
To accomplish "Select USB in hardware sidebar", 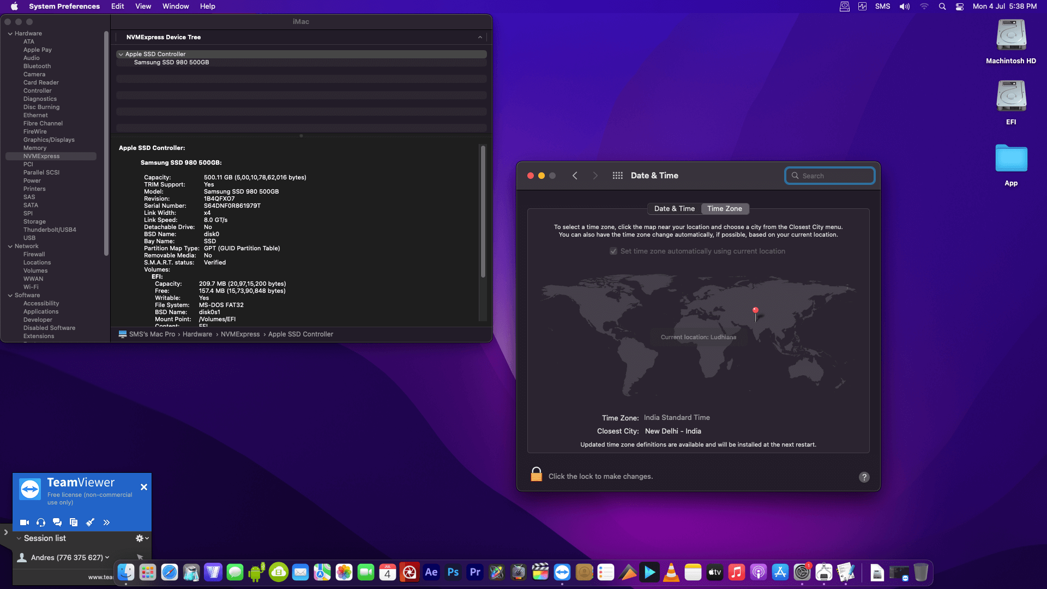I will (29, 238).
